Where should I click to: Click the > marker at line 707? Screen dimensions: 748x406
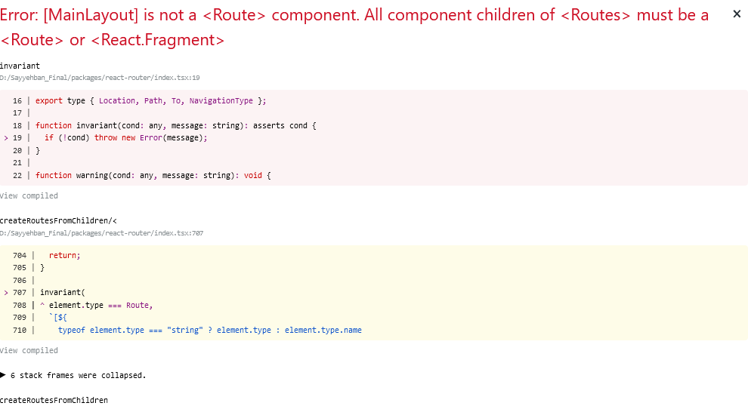point(6,293)
